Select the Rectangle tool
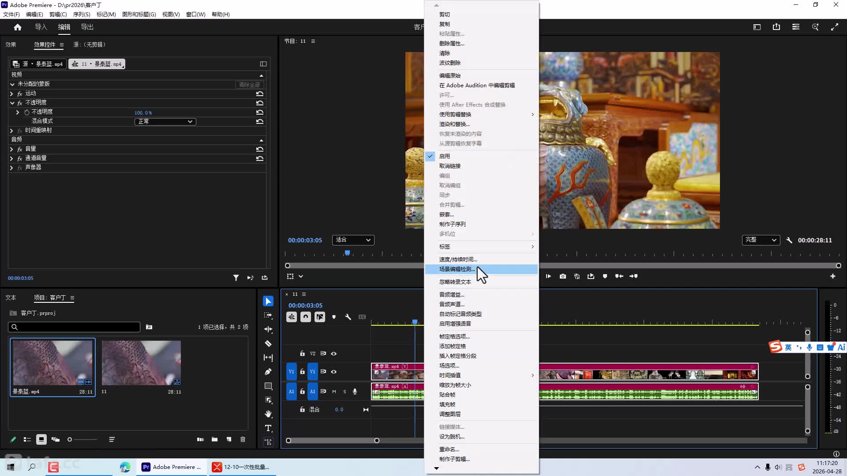Image resolution: width=847 pixels, height=476 pixels. click(x=268, y=386)
